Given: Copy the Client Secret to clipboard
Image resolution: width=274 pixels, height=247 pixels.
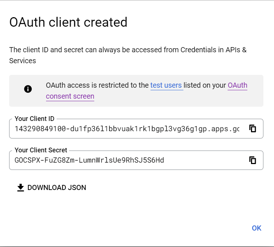Looking at the screenshot, I should (252, 160).
